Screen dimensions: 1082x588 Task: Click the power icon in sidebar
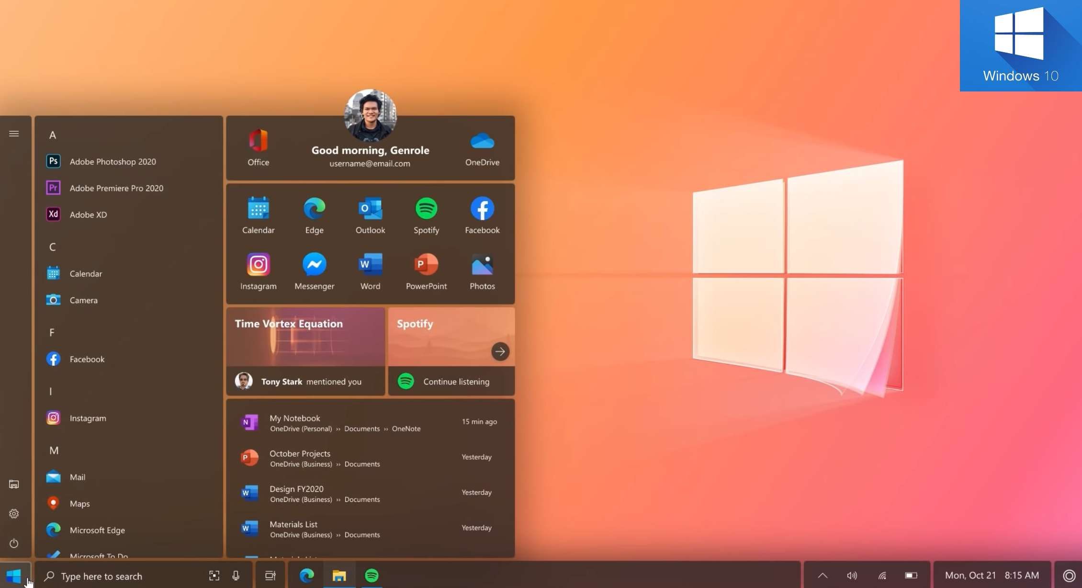tap(14, 543)
